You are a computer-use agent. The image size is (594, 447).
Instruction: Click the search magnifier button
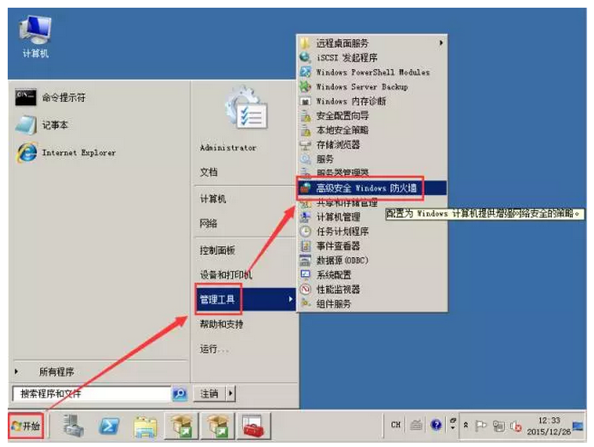[x=180, y=394]
